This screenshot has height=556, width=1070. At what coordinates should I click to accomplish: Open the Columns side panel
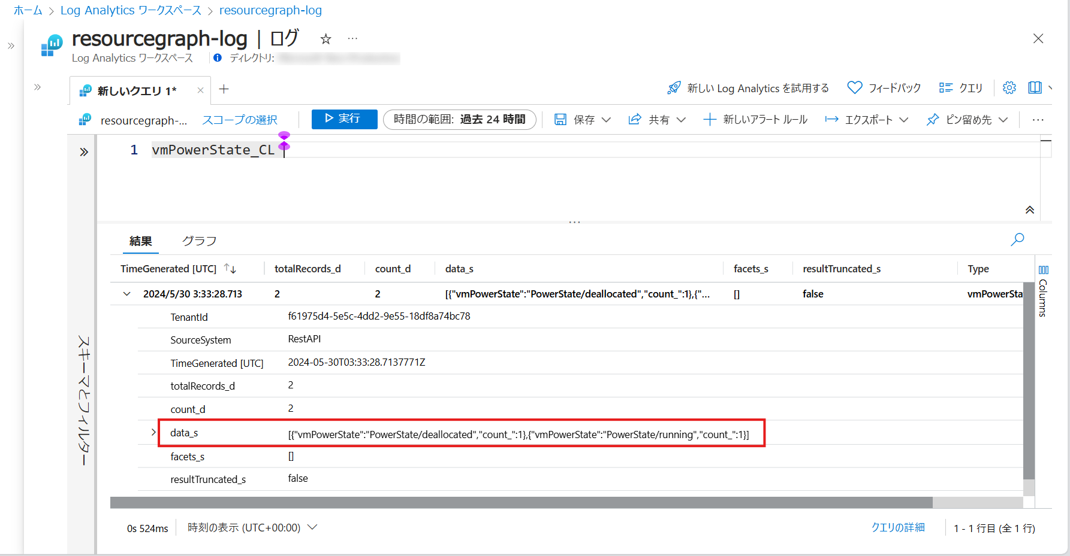pyautogui.click(x=1043, y=291)
